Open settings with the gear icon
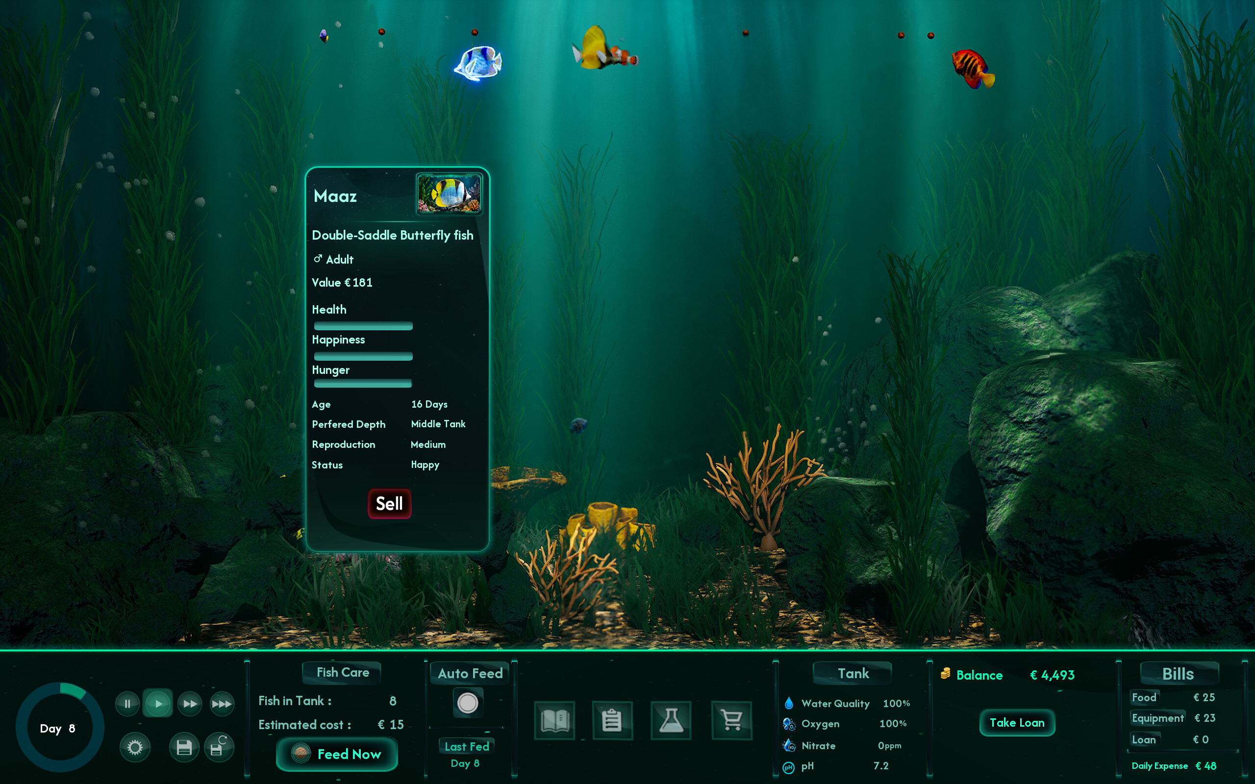Viewport: 1255px width, 784px height. tap(135, 747)
